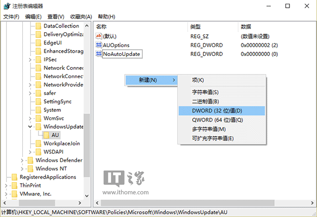Expand the Windows Defender tree node

click(22, 160)
